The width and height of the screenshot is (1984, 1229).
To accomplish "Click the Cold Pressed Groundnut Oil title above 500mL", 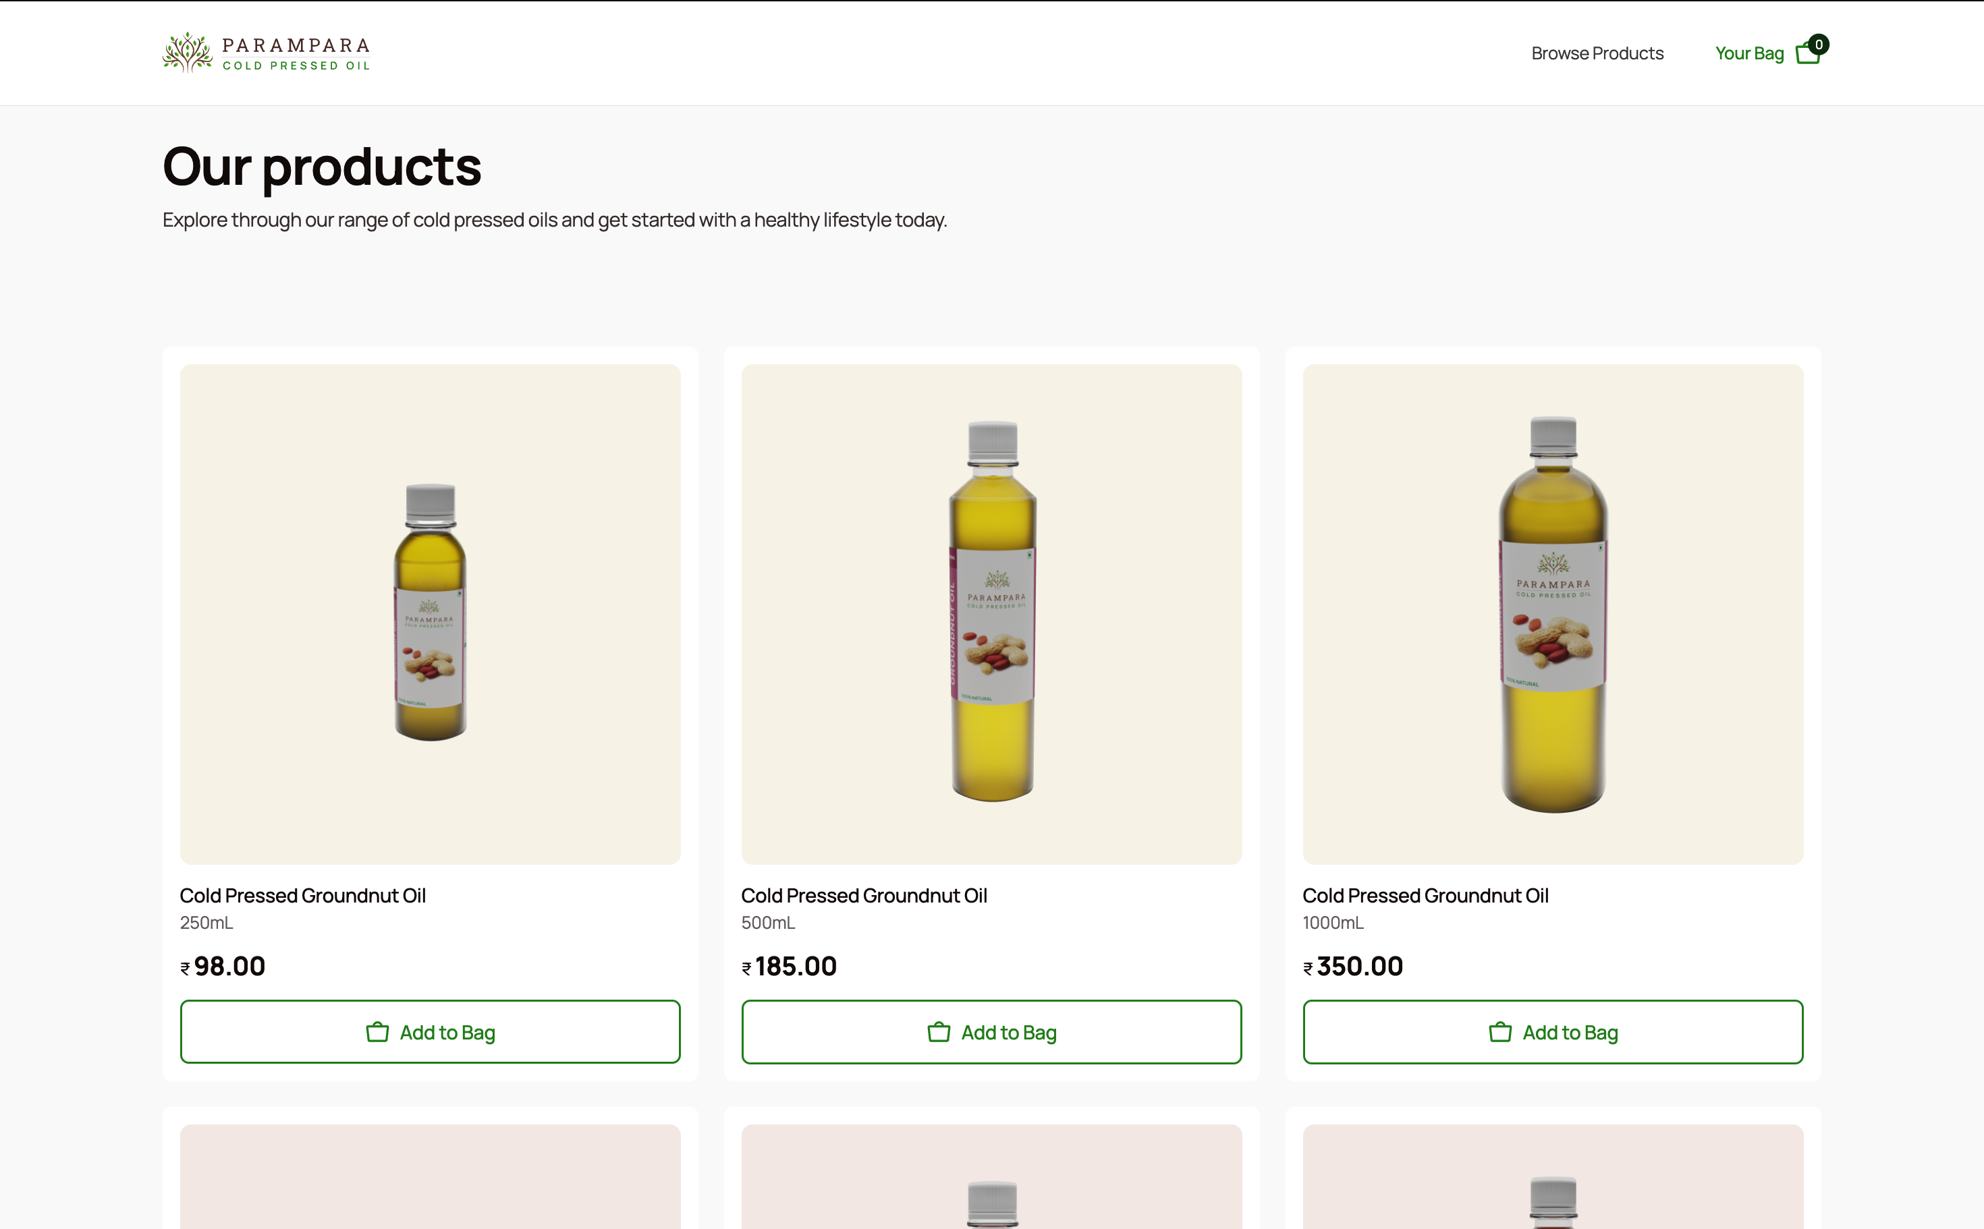I will click(x=864, y=895).
